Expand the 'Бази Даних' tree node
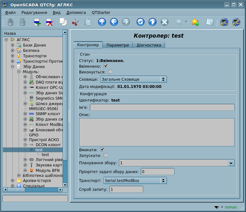This screenshot has width=246, height=212. point(13,45)
